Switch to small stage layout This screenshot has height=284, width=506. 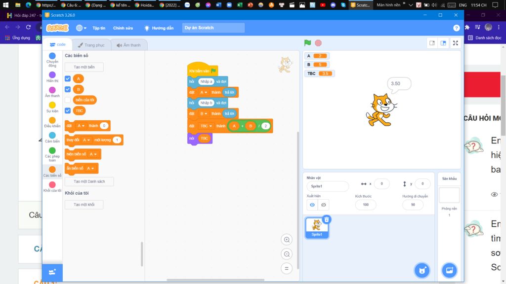[432, 43]
